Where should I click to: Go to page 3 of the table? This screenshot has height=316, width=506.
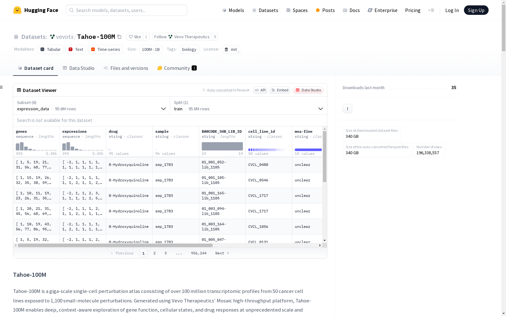(x=165, y=253)
